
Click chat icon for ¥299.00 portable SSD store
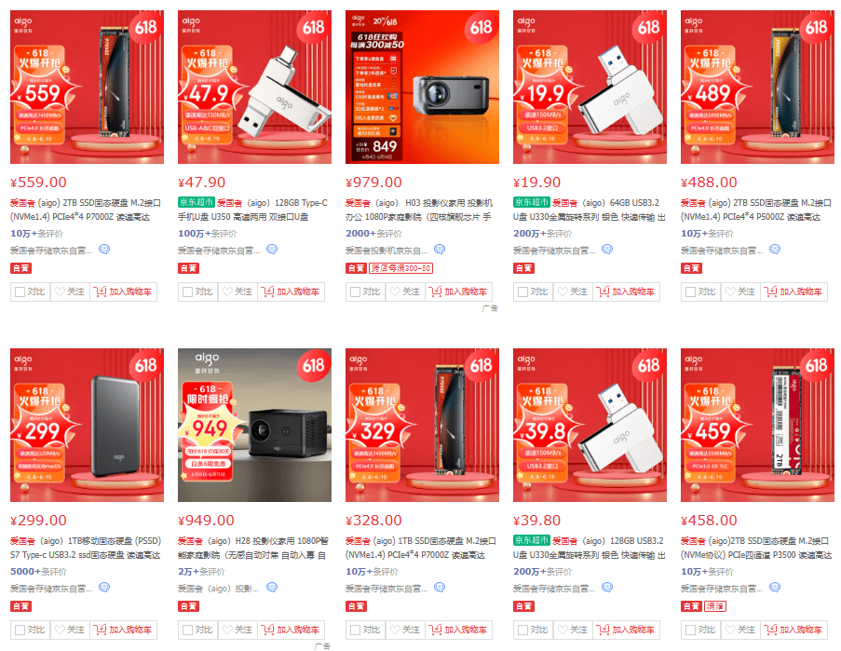coord(104,587)
